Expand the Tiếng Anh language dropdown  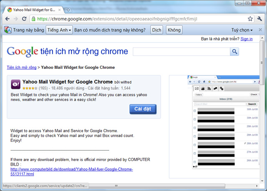click(x=59, y=30)
